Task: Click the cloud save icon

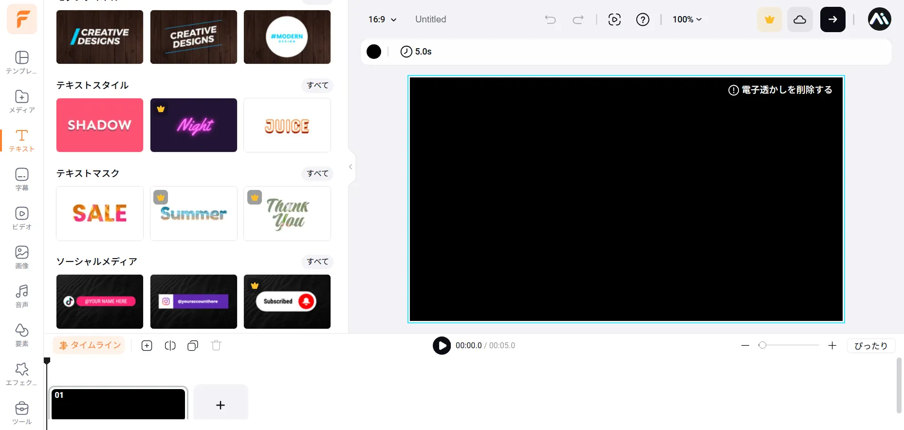Action: 800,19
